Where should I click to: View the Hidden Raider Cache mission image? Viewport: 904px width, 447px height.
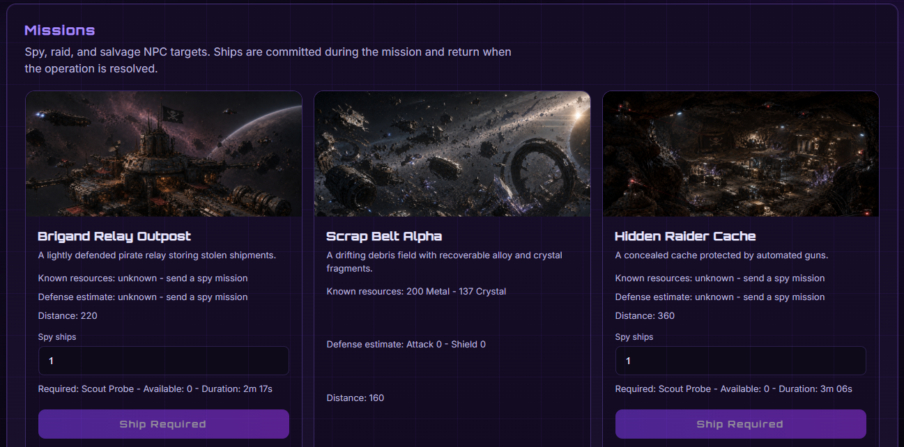pos(741,154)
